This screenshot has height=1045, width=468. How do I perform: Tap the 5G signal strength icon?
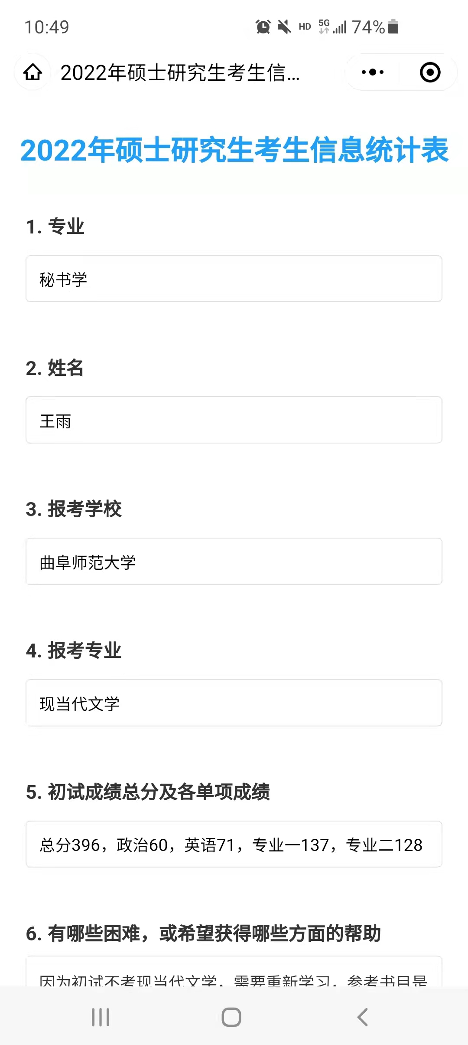(x=332, y=27)
